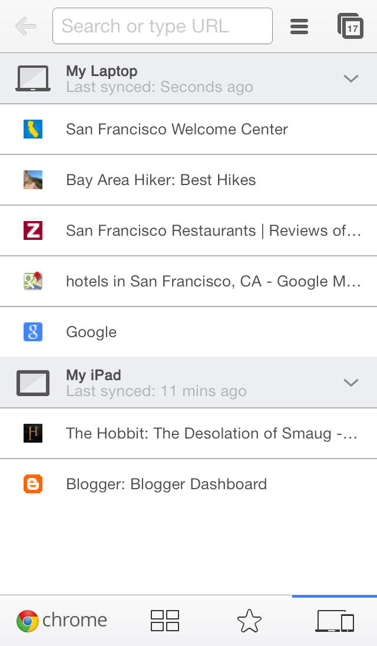Click the Blogger favicon icon

(33, 484)
